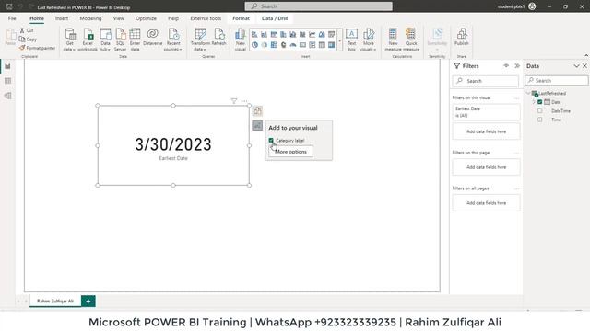Screen dimensions: 590x331
Task: Select the pie chart visual icon
Action: [254, 45]
